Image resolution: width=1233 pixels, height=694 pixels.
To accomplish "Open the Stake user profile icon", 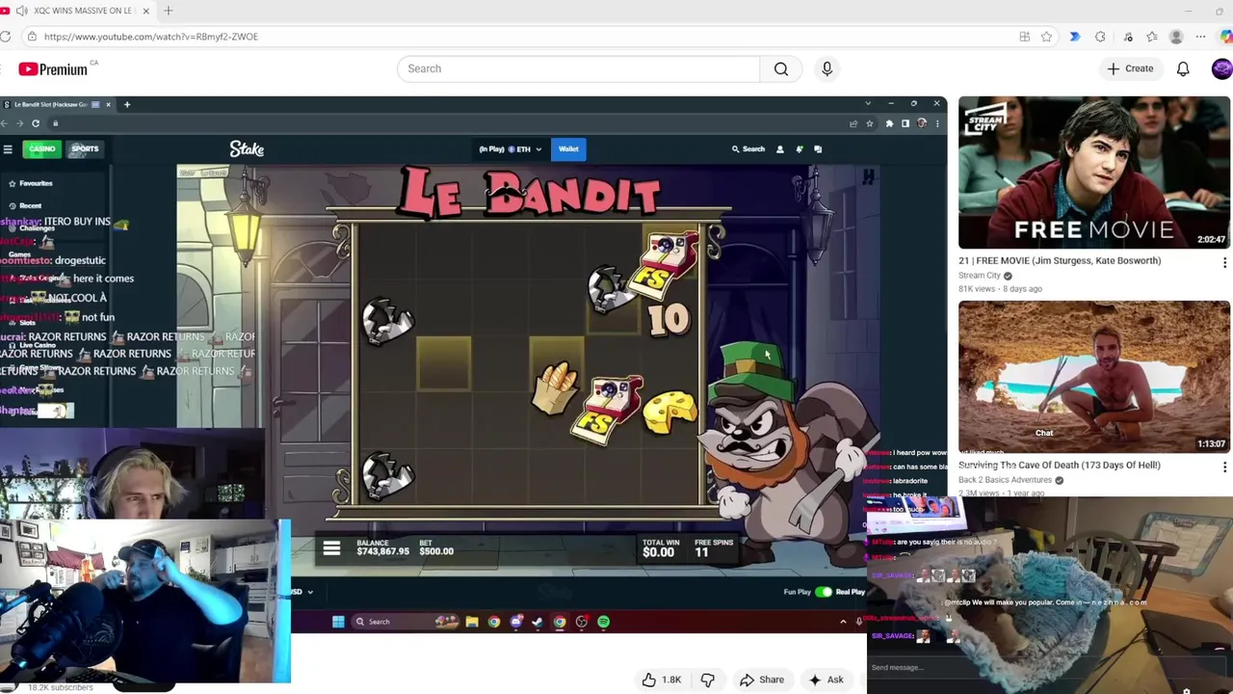I will [x=780, y=149].
